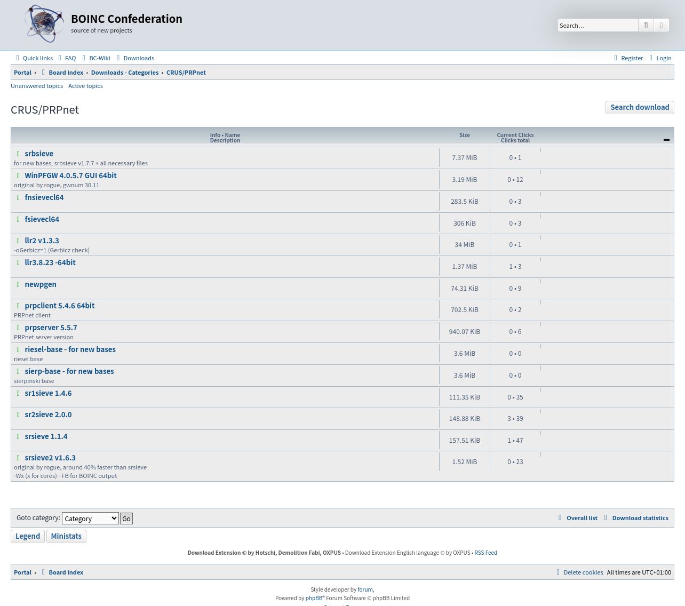The height and width of the screenshot is (606, 685).
Task: Click the icon beside sr2sieve 2.0.0
Action: (x=18, y=414)
